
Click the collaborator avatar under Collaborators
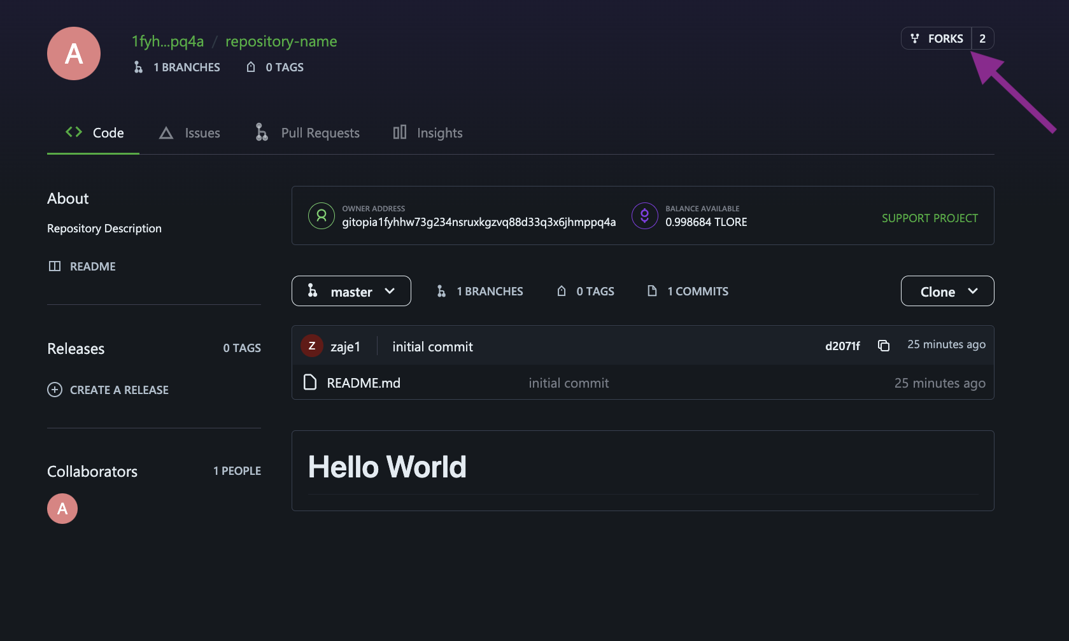click(62, 509)
